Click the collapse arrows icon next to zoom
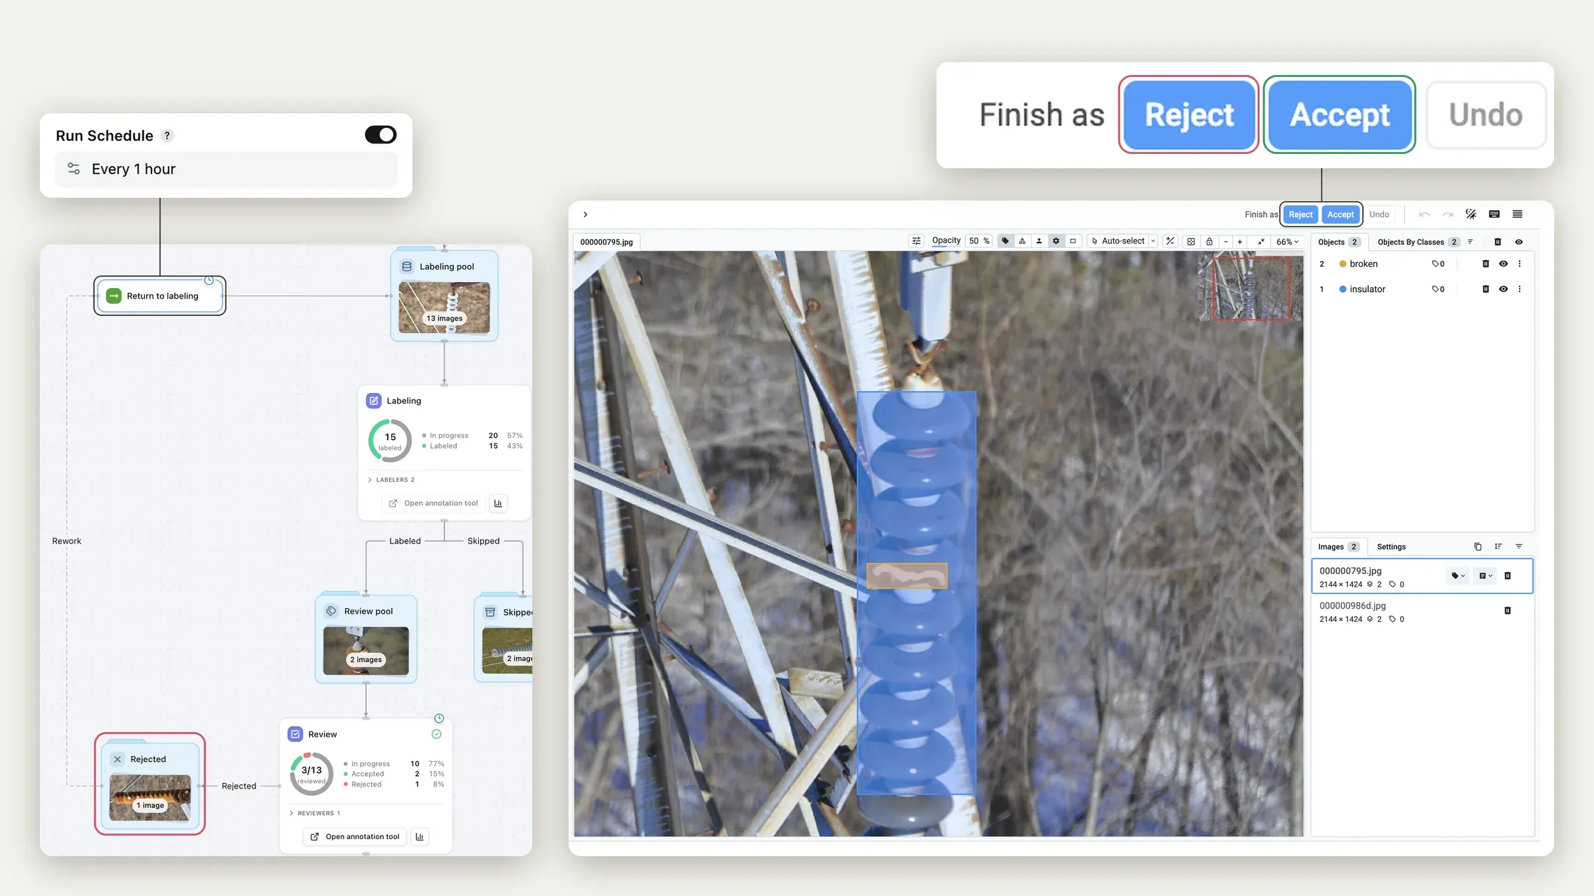This screenshot has height=896, width=1594. pyautogui.click(x=1261, y=242)
